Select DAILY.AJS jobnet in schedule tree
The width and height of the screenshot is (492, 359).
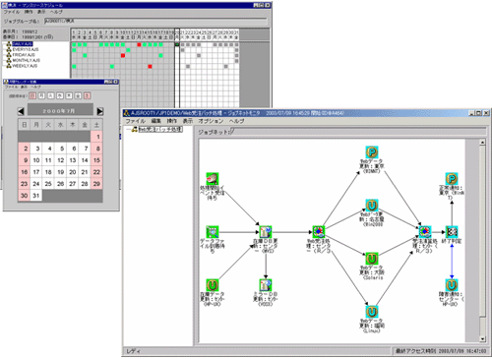tap(23, 43)
